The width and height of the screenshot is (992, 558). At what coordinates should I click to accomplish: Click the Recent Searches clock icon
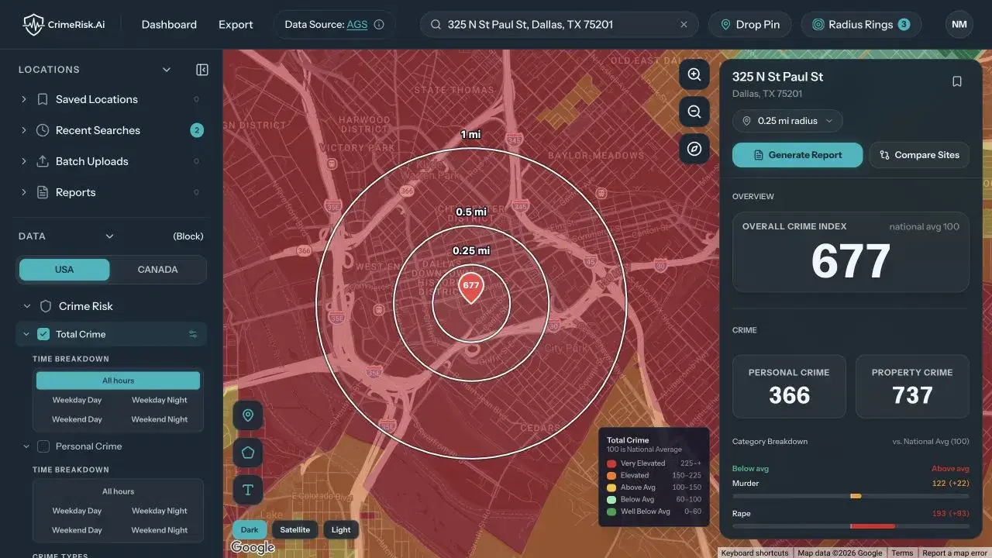tap(43, 130)
